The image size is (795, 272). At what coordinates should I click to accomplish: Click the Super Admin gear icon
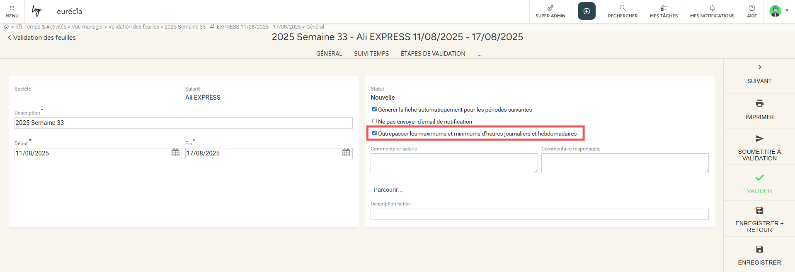[550, 8]
